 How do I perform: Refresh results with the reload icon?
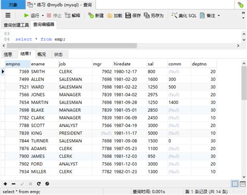click(39, 184)
